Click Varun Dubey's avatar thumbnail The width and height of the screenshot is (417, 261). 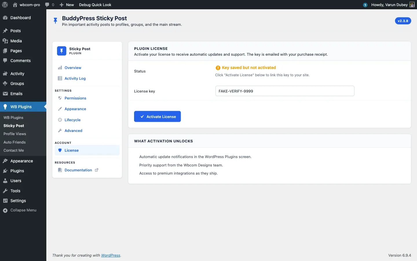coord(412,5)
